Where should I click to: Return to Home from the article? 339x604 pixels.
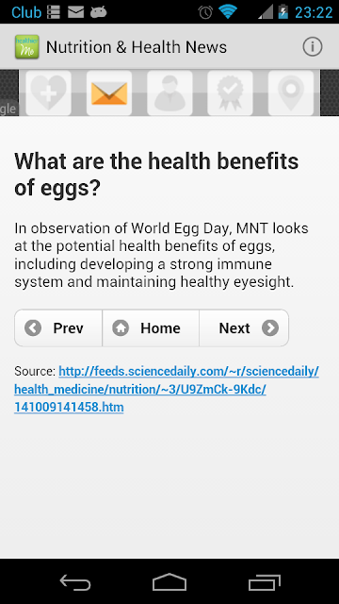[151, 328]
